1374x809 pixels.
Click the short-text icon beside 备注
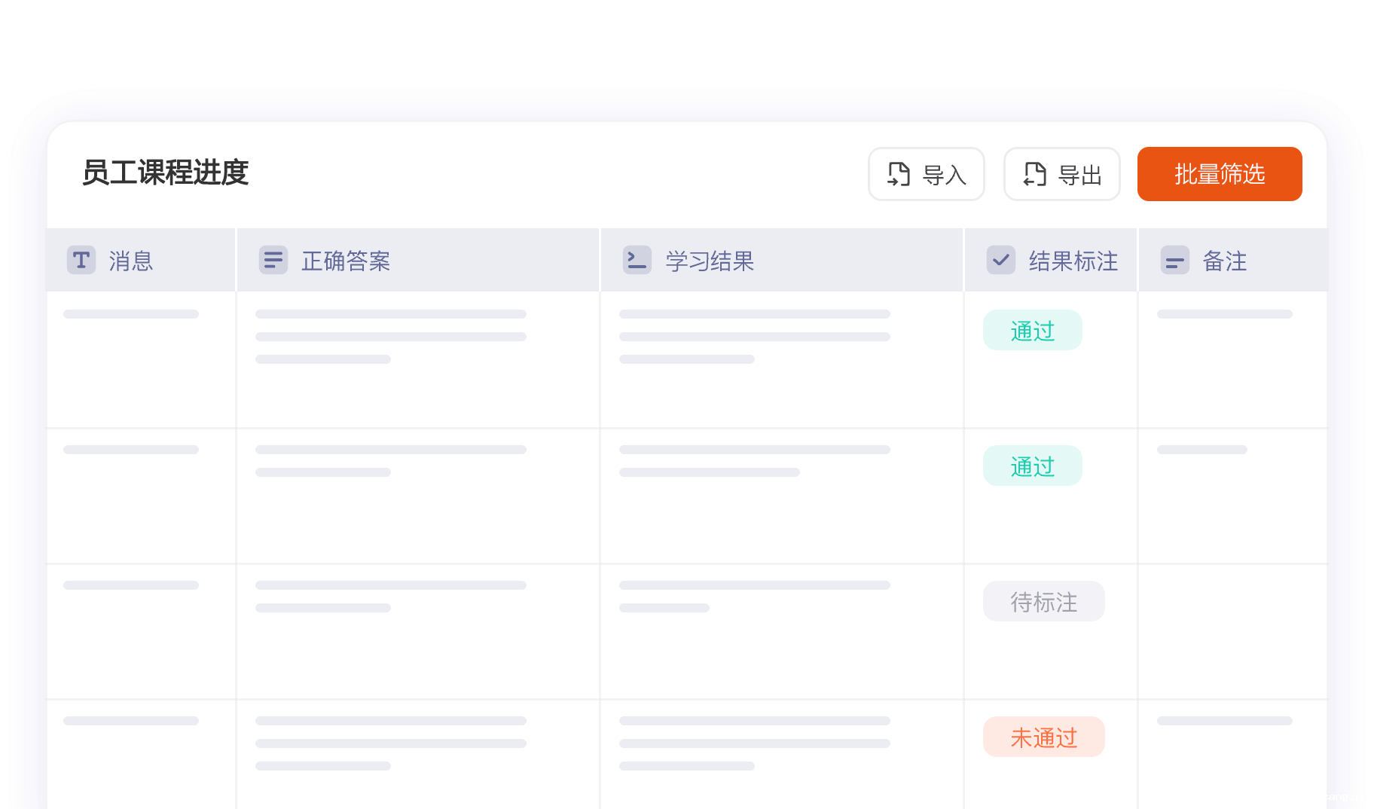point(1174,261)
